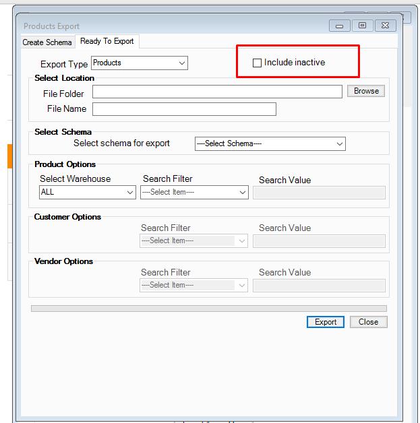Switch to the Create Schema tab
The width and height of the screenshot is (420, 423).
(47, 42)
